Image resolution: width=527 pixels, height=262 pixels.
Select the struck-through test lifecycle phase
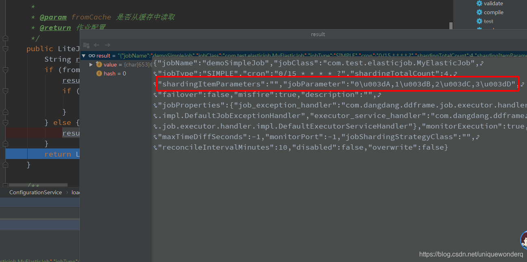[488, 21]
